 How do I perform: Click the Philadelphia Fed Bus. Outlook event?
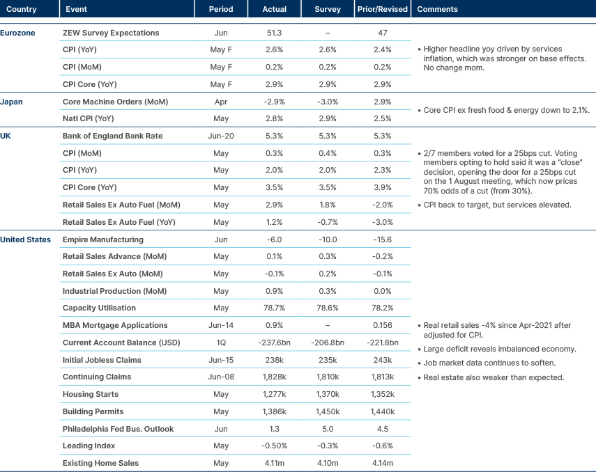(x=118, y=429)
